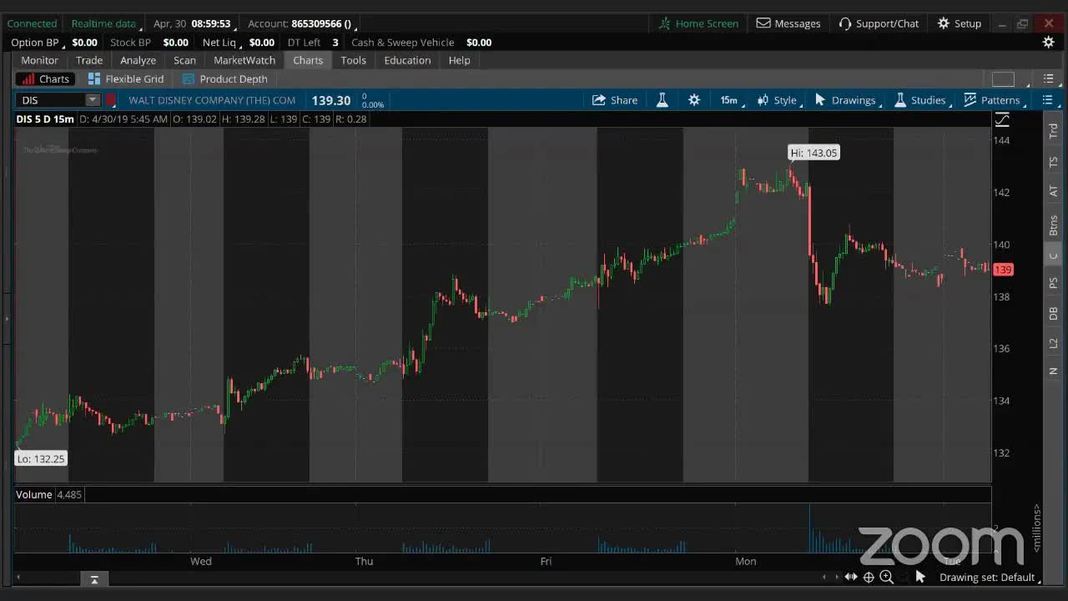
Task: Click the Lo: 132.25 price bubble
Action: (x=41, y=458)
